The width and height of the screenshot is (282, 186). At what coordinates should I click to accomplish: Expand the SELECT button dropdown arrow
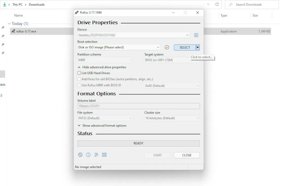tap(197, 47)
